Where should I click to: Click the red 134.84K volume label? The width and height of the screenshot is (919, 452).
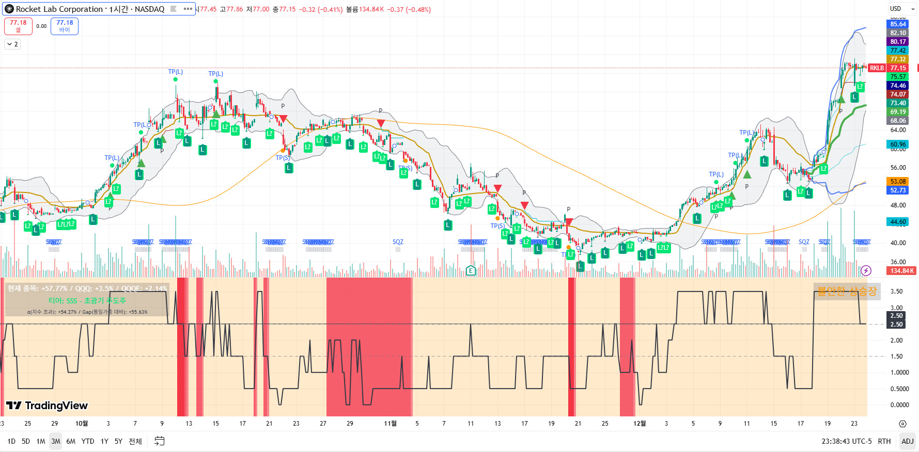tap(902, 271)
